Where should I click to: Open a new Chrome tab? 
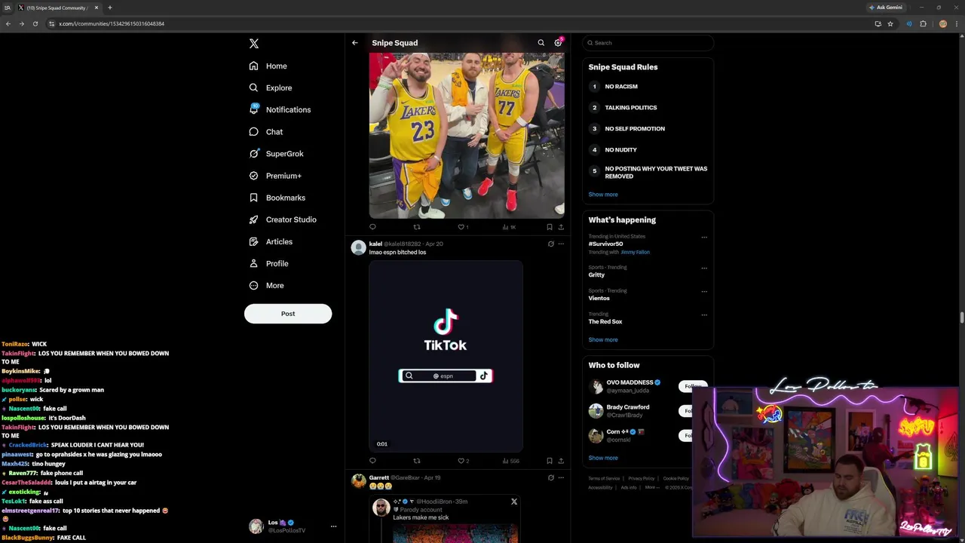pos(110,8)
